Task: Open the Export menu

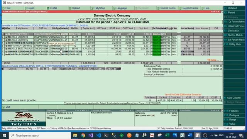Action: [29, 8]
